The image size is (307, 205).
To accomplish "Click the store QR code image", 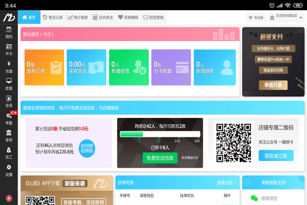I will tap(232, 140).
